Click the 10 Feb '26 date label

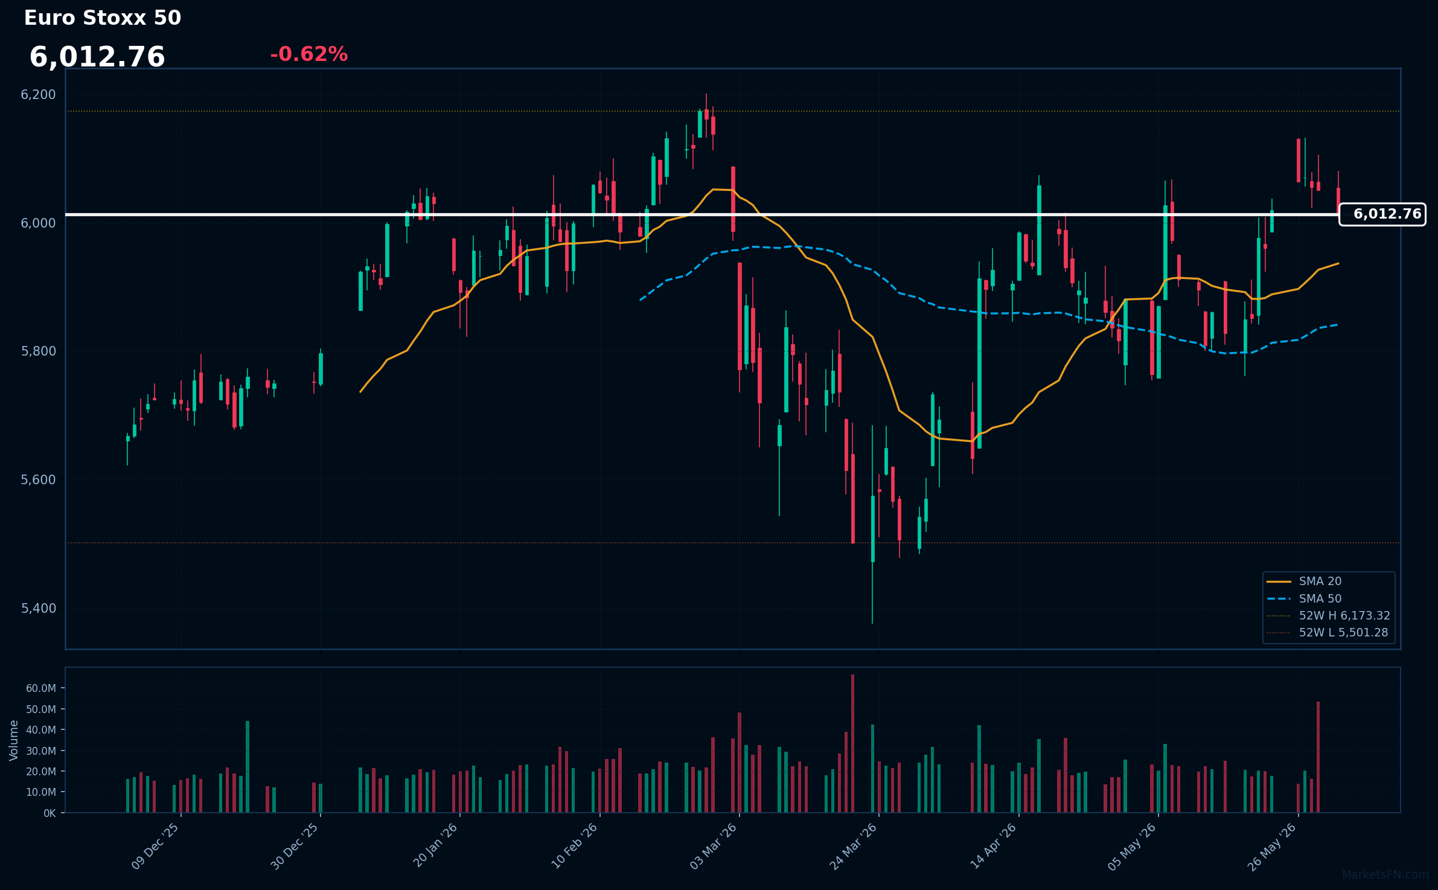(x=574, y=847)
